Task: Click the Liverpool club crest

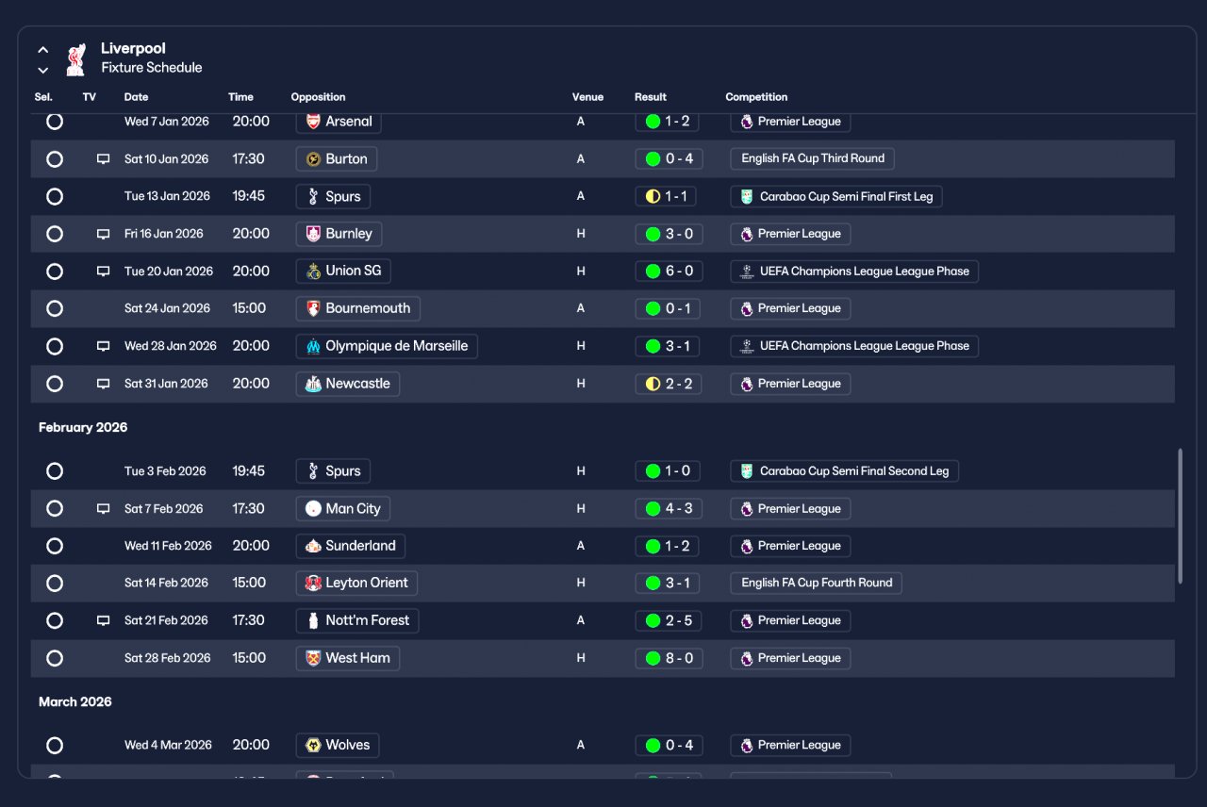Action: [x=76, y=58]
